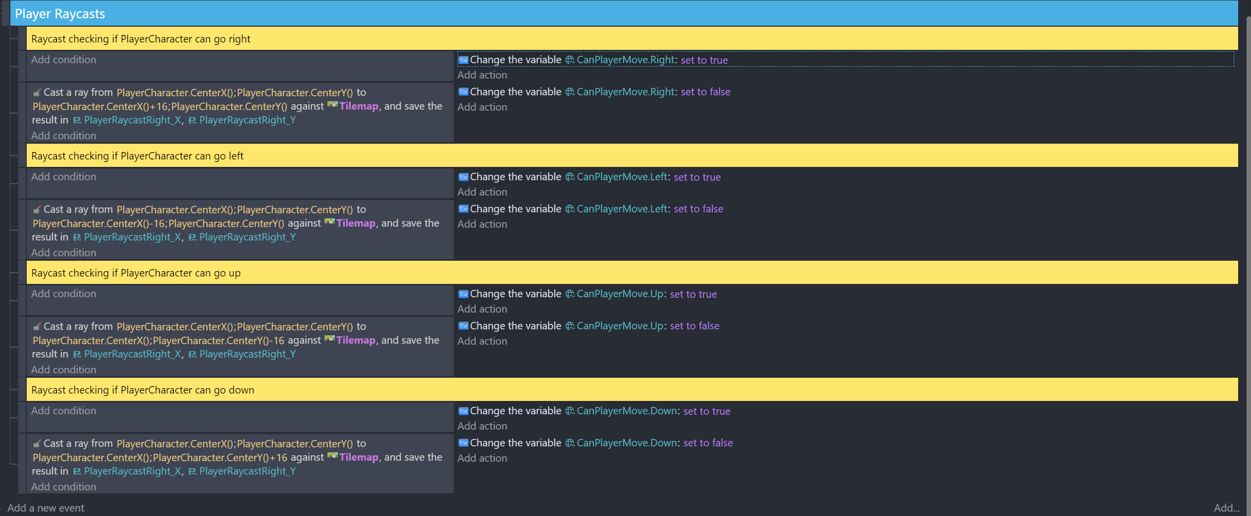Click globe icon before CanPlayerMove.Up set to false
The height and width of the screenshot is (516, 1251).
point(570,326)
